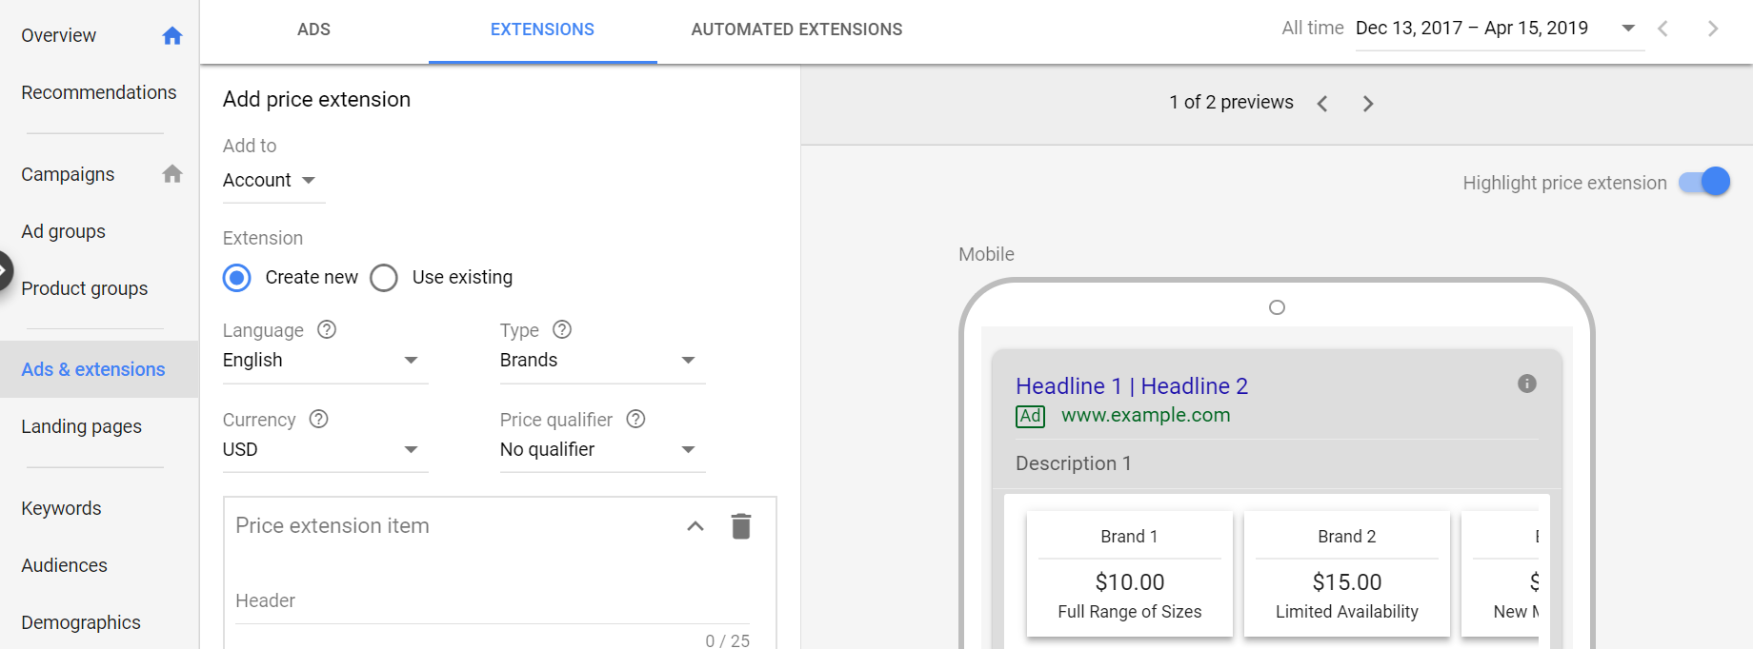
Task: Click the Header input field
Action: (x=493, y=601)
